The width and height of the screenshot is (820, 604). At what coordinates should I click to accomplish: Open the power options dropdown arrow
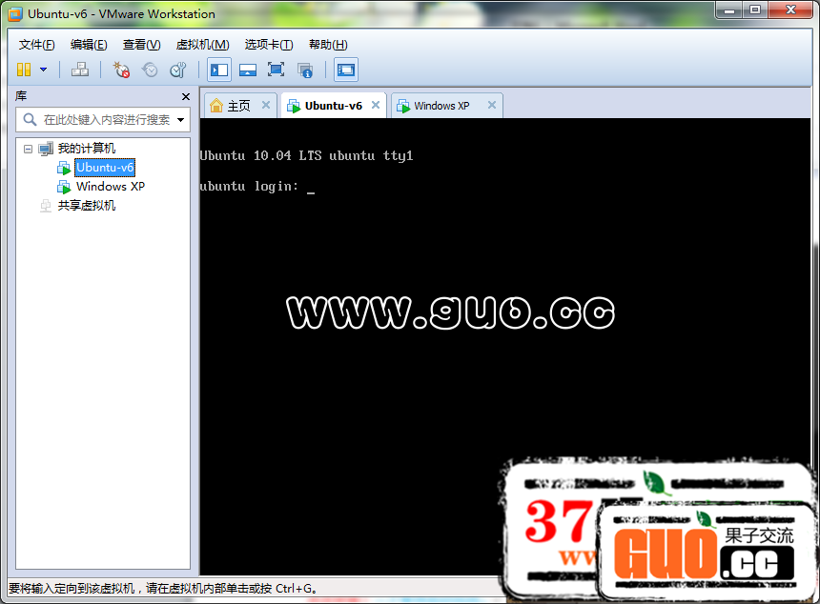click(43, 70)
